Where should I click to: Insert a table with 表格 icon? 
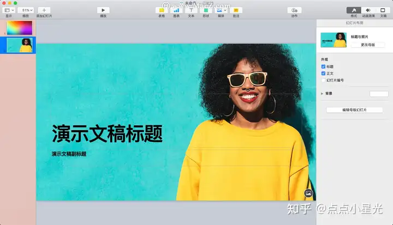(x=162, y=10)
